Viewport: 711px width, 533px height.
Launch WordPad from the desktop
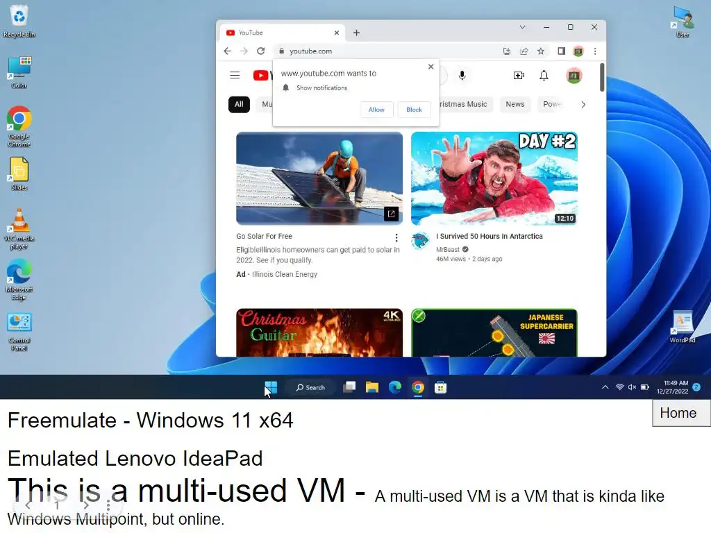coord(683,326)
